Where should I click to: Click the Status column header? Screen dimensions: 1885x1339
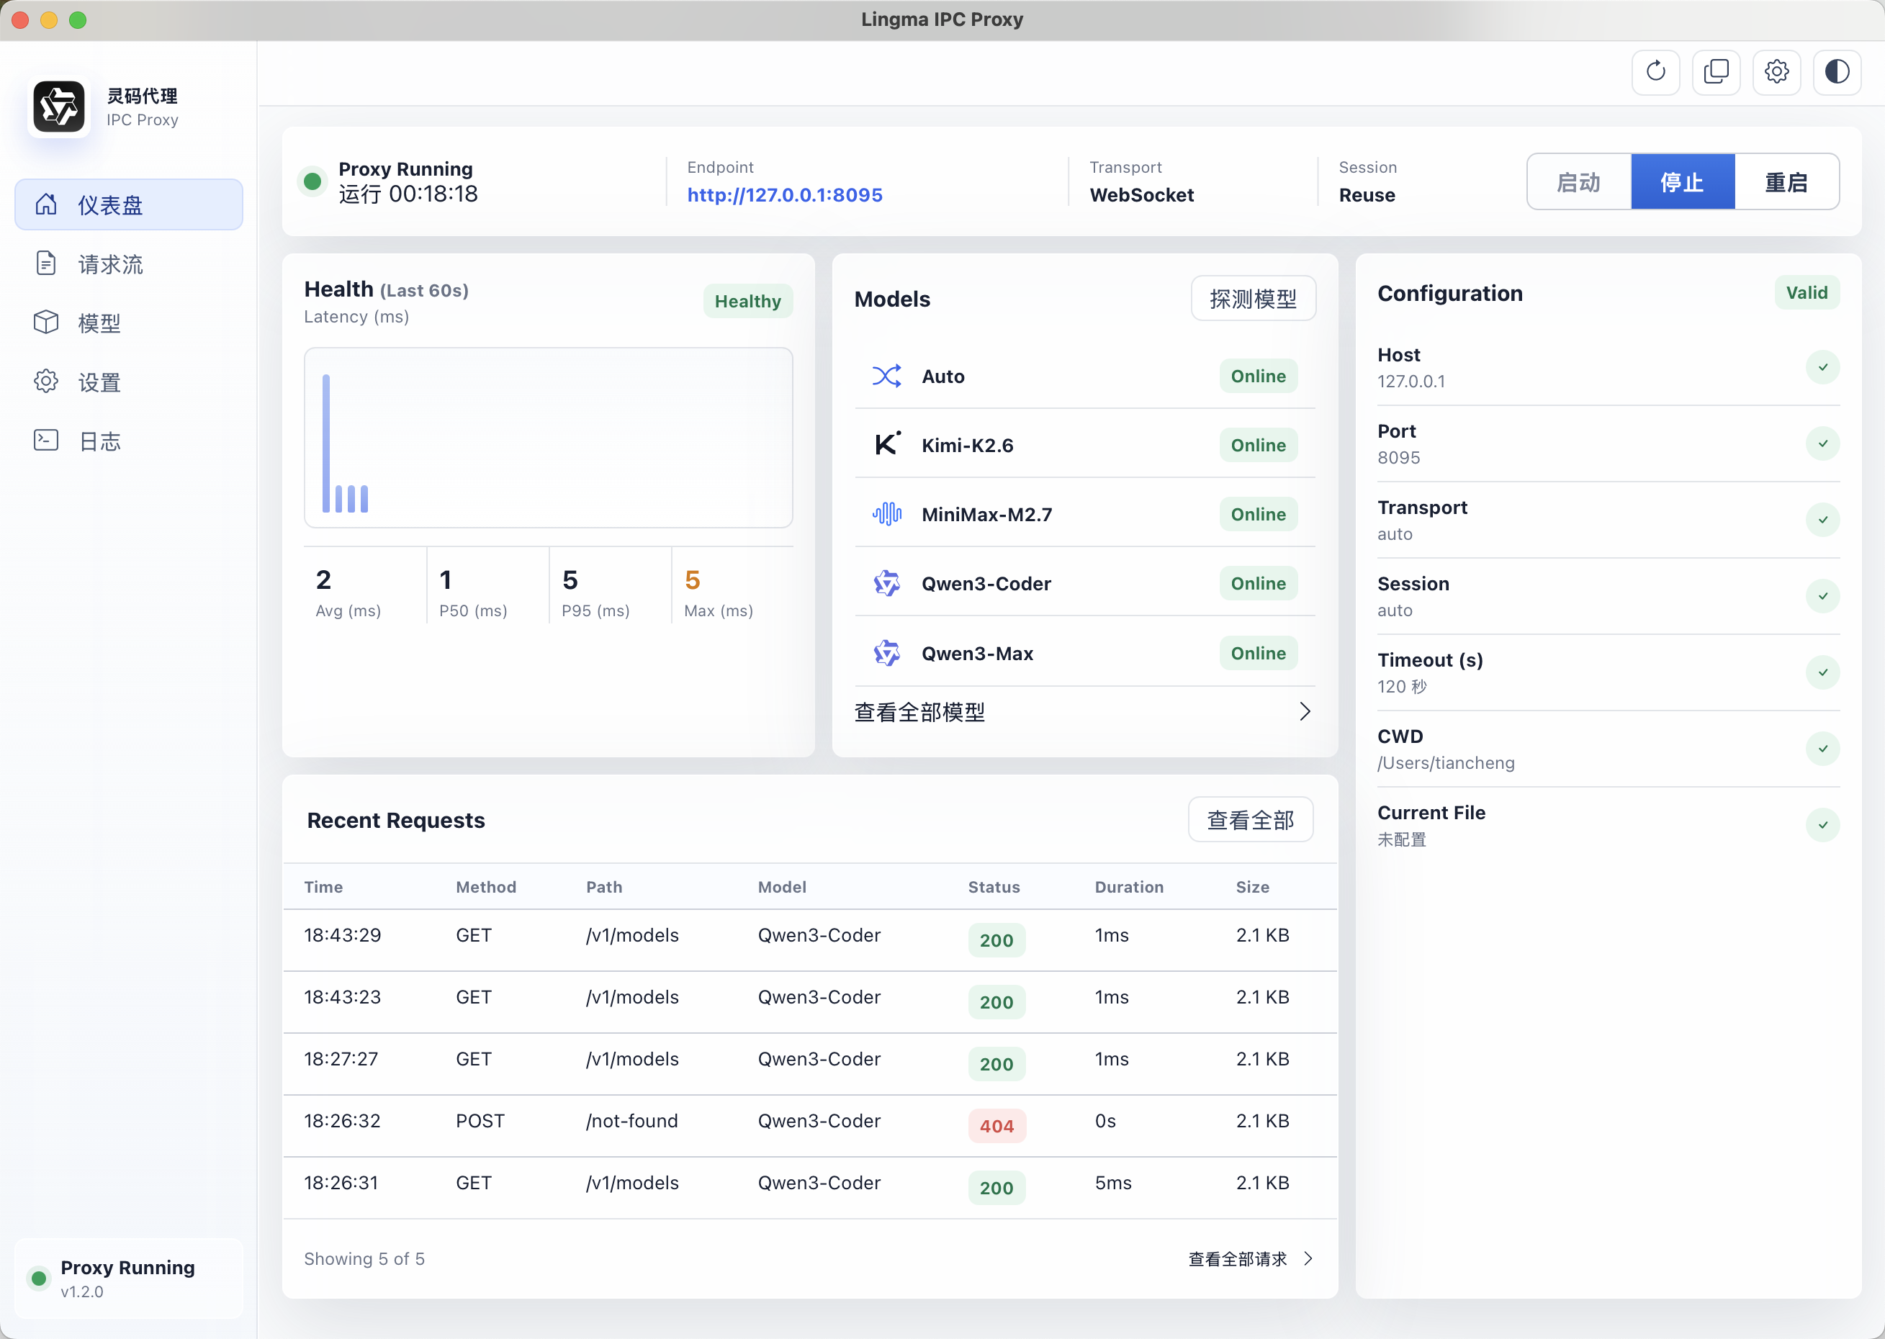point(994,887)
